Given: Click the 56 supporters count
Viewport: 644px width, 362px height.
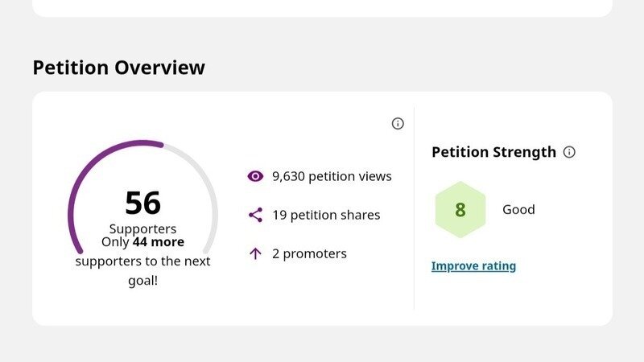Looking at the screenshot, I should tap(142, 204).
